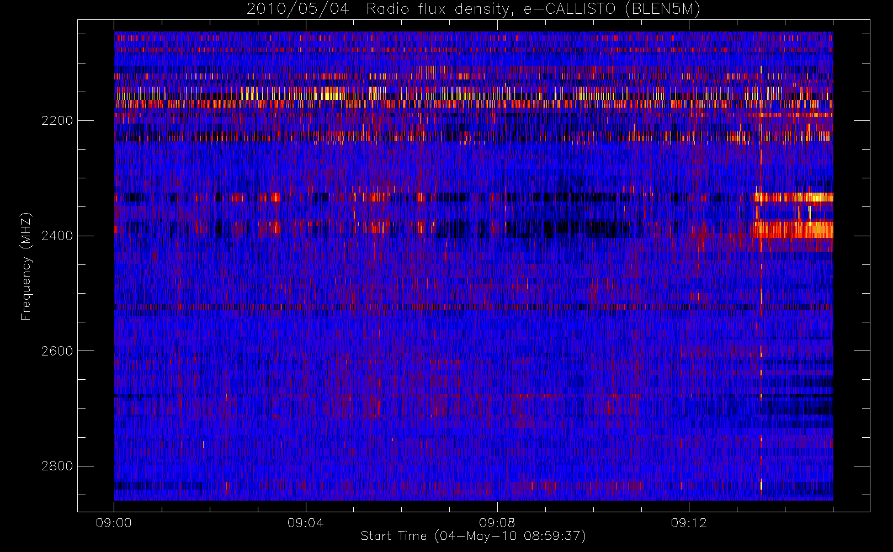Click the bright yellow burst near 2400 MHz
The height and width of the screenshot is (552, 893).
pyautogui.click(x=794, y=229)
